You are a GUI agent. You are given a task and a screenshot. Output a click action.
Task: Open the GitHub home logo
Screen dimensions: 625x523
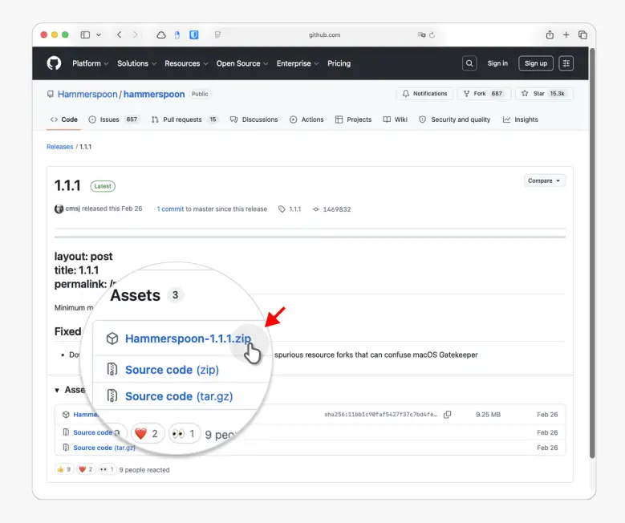[x=54, y=63]
